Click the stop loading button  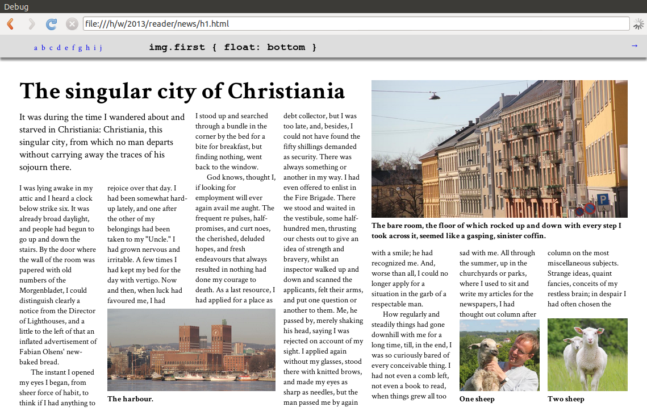click(72, 24)
